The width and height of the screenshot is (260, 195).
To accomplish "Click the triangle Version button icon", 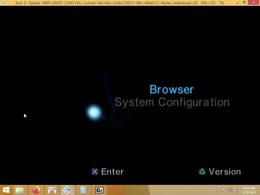I will pyautogui.click(x=202, y=171).
